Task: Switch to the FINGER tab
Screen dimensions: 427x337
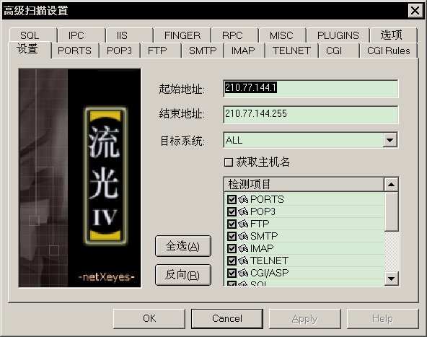Action: click(182, 35)
